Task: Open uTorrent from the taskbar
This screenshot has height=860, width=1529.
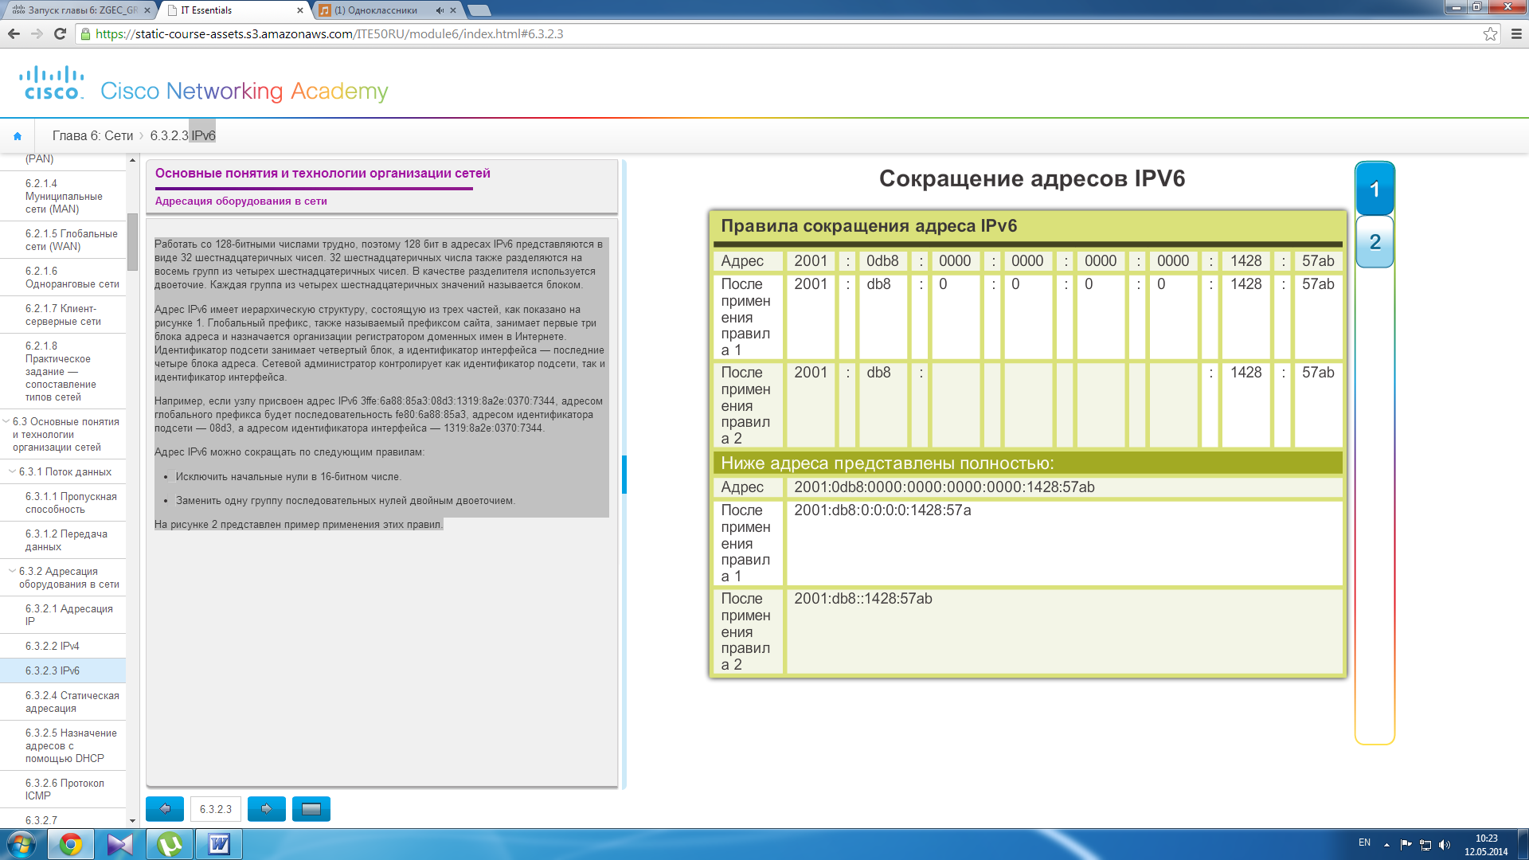Action: pyautogui.click(x=170, y=844)
